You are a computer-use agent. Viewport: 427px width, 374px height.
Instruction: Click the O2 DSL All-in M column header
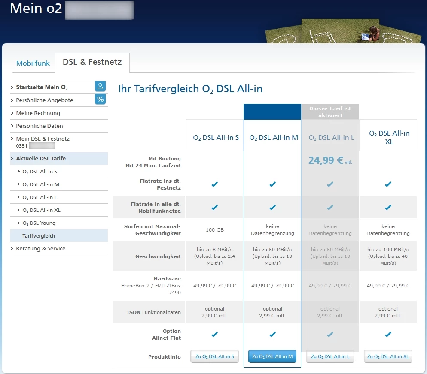tap(274, 138)
